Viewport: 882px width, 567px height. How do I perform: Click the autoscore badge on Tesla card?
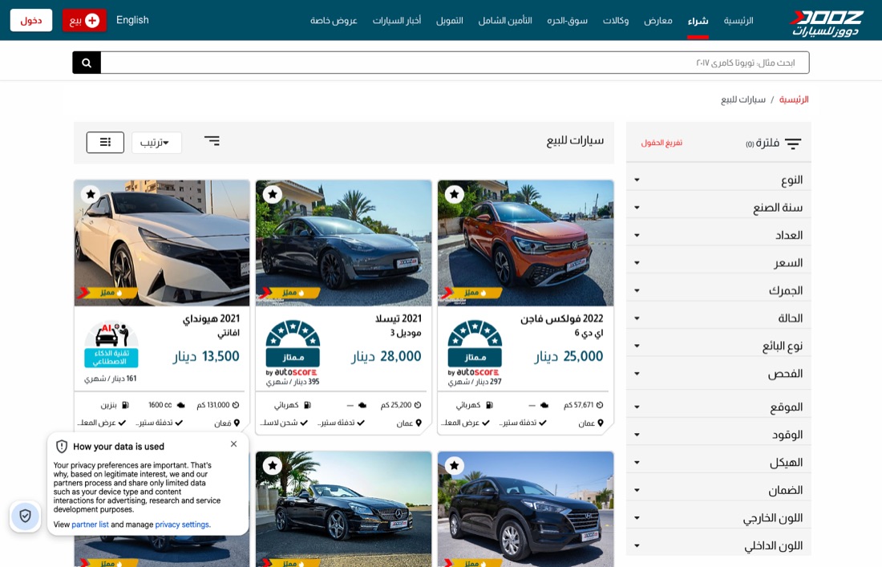coord(293,348)
